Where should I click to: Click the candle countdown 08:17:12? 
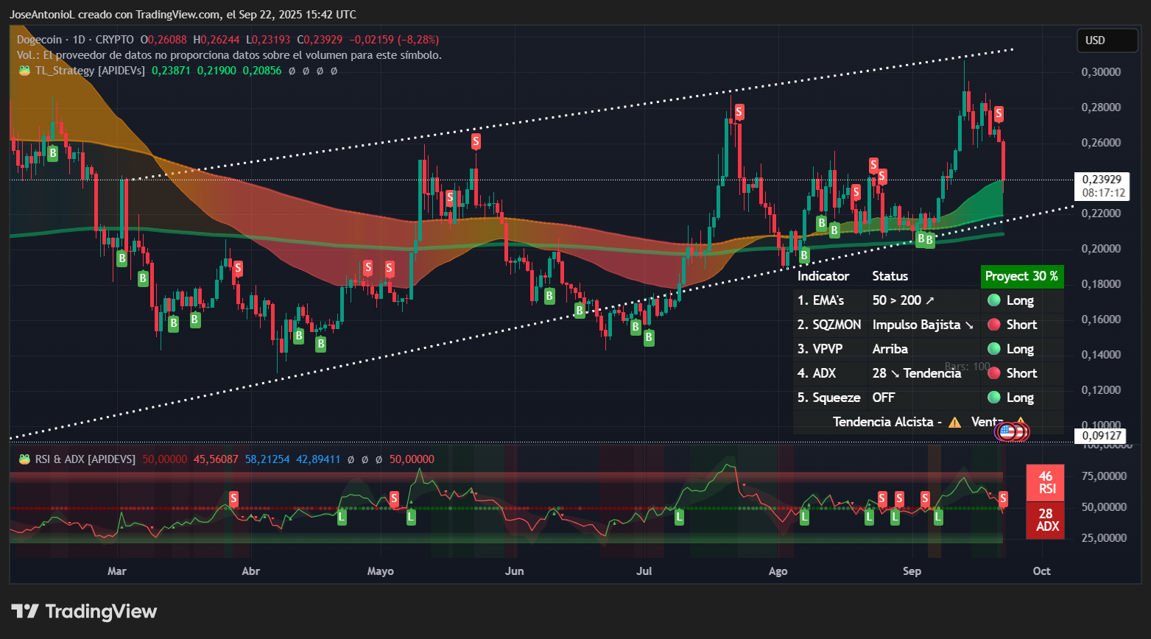coord(1102,193)
